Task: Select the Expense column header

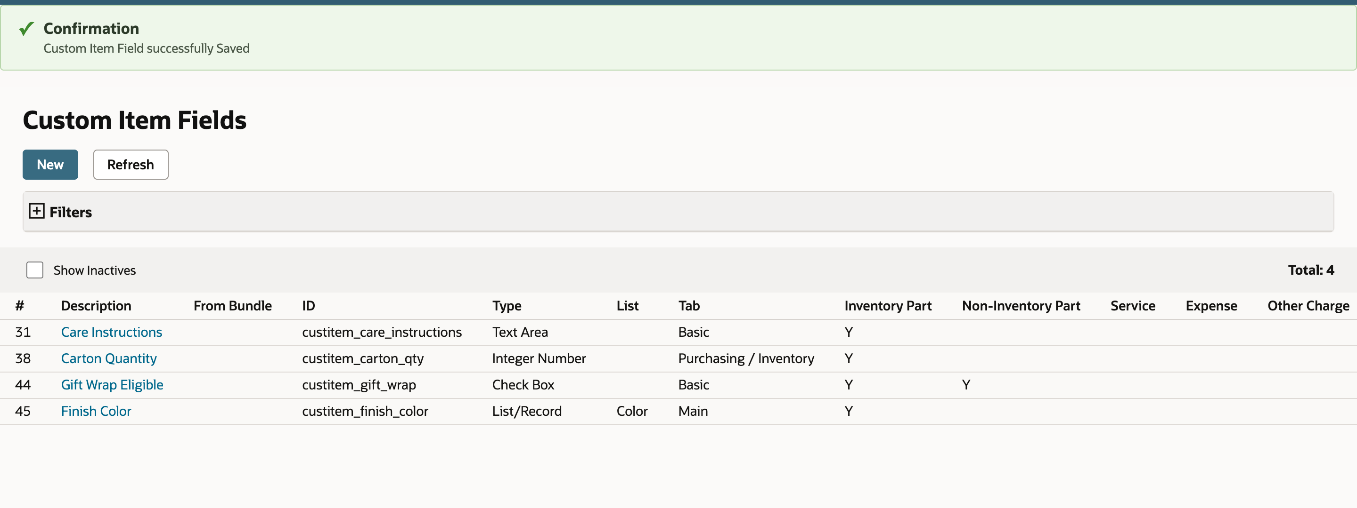Action: click(1211, 306)
